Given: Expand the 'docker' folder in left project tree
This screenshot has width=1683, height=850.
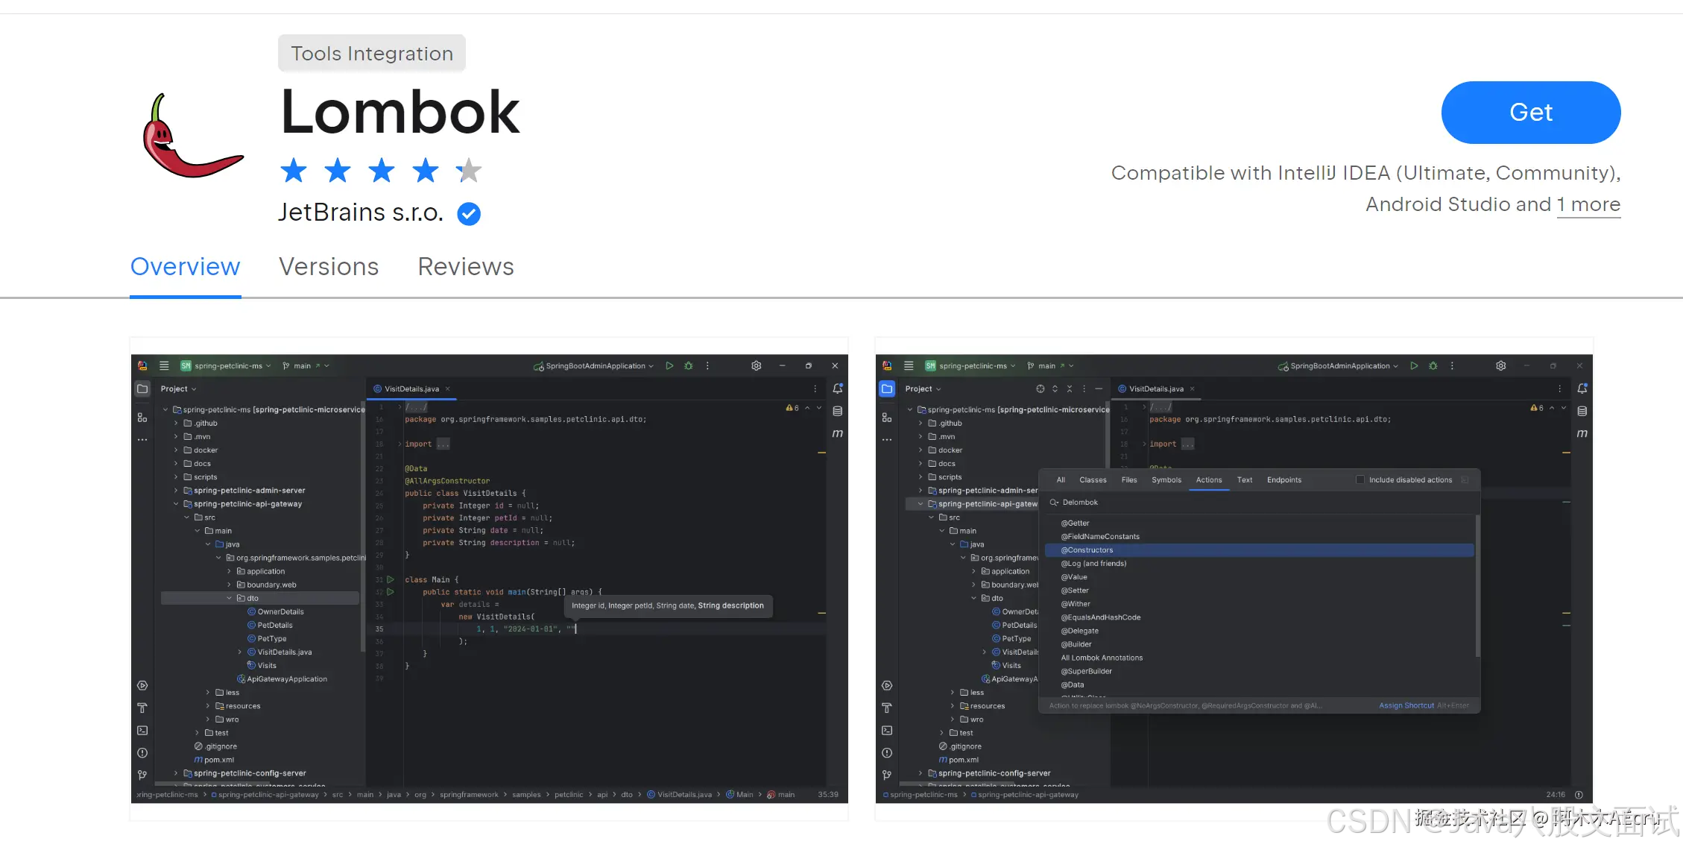Looking at the screenshot, I should [177, 450].
